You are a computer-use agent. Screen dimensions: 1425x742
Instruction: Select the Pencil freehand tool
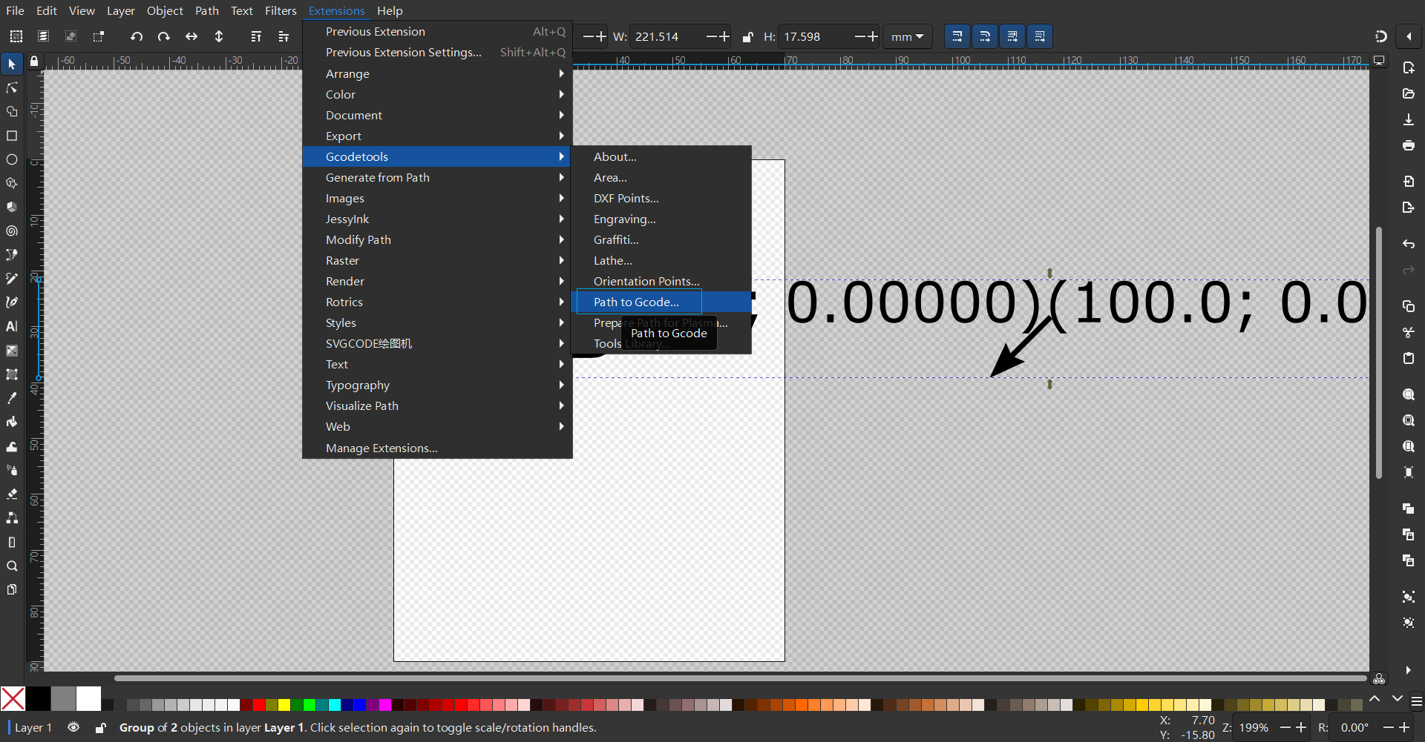point(12,279)
